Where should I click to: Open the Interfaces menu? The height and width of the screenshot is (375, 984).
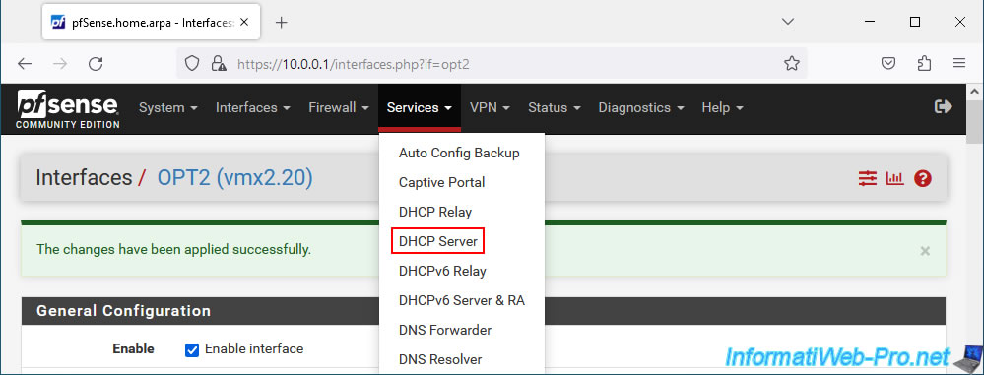[253, 108]
